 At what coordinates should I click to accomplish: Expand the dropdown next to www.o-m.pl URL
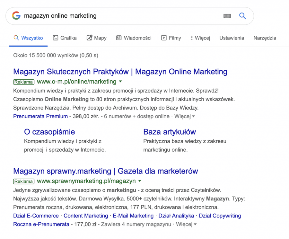coord(120,82)
